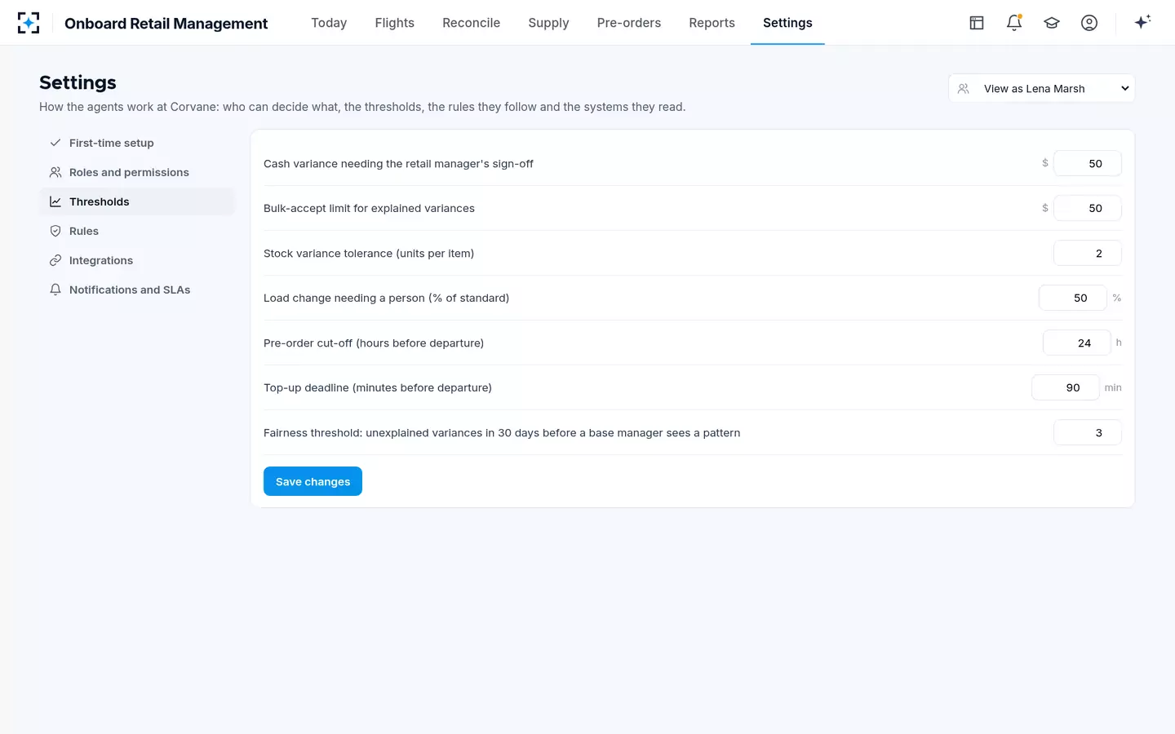Focus the cash variance sign-off amount field
This screenshot has width=1175, height=734.
click(1087, 163)
